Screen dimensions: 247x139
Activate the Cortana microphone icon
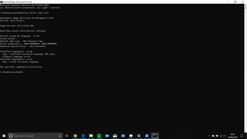(60, 136)
